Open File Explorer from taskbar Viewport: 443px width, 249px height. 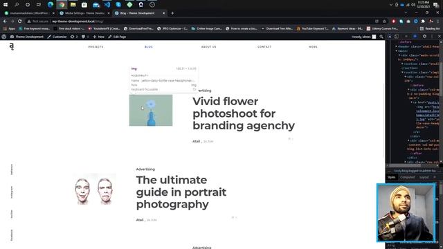pyautogui.click(x=73, y=5)
